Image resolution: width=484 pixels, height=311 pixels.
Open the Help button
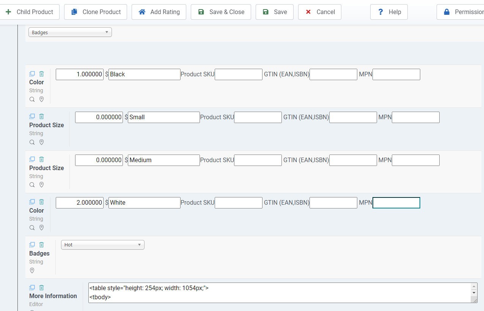click(x=389, y=12)
